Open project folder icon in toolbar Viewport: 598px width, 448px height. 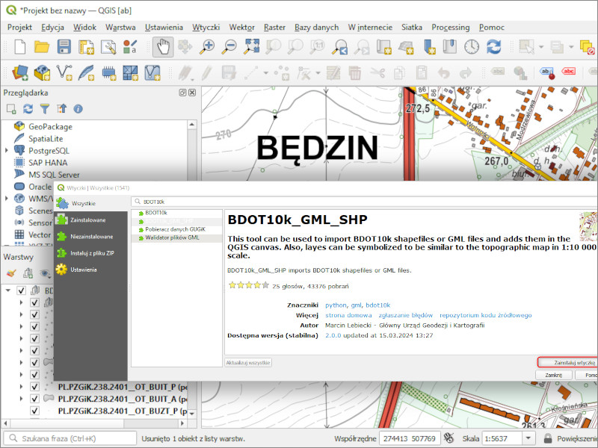point(42,47)
